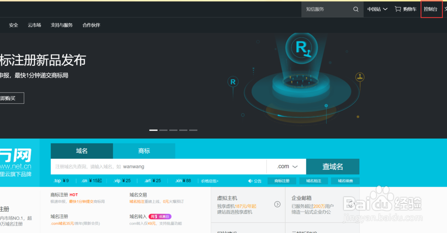
Task: Click the search magnifier icon in header
Action: [x=356, y=9]
